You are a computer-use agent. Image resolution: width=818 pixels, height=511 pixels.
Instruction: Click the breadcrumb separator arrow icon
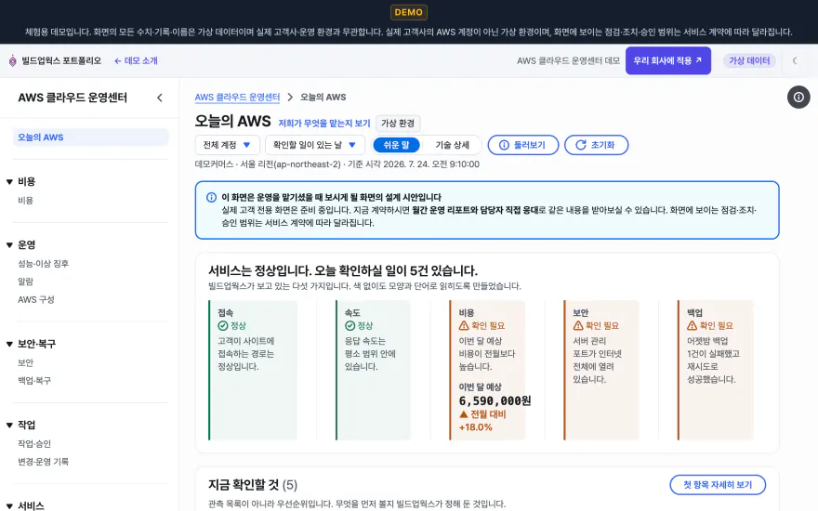(x=290, y=97)
